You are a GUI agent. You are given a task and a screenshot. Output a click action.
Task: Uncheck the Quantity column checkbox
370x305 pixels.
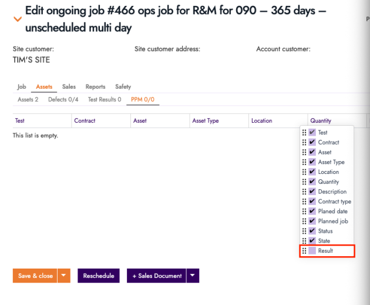pyautogui.click(x=312, y=182)
